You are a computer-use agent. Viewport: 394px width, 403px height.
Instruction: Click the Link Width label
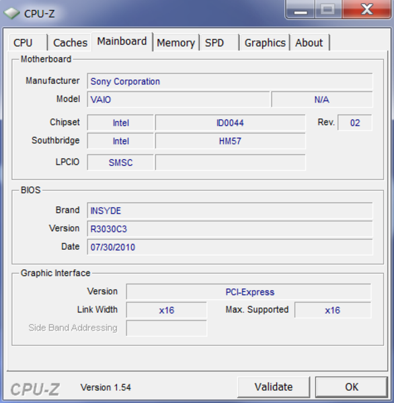97,310
